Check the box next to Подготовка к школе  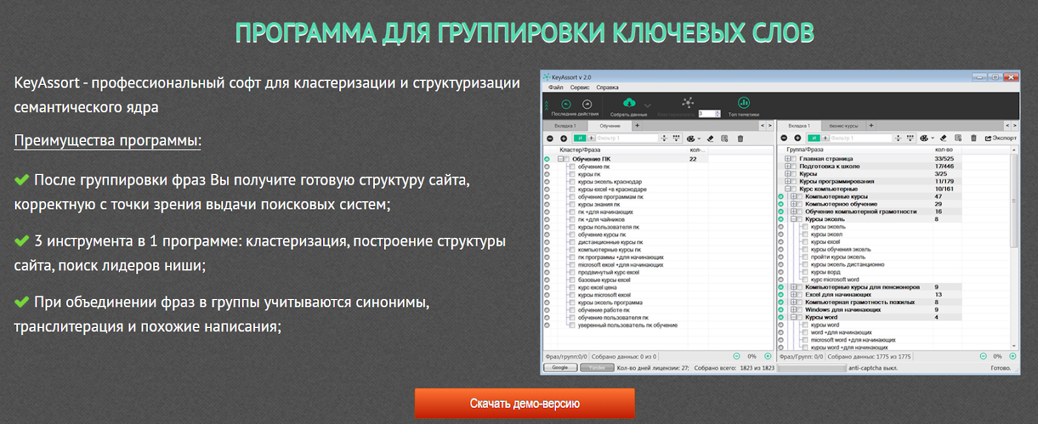click(x=794, y=167)
